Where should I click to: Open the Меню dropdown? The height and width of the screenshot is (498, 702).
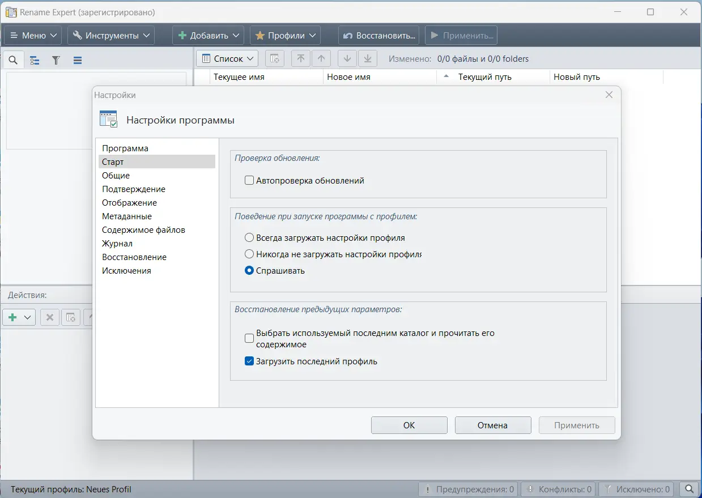click(x=33, y=35)
